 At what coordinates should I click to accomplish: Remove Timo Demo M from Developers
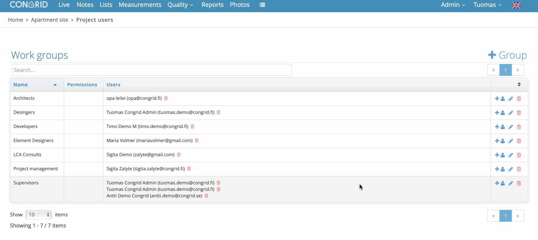(x=192, y=126)
